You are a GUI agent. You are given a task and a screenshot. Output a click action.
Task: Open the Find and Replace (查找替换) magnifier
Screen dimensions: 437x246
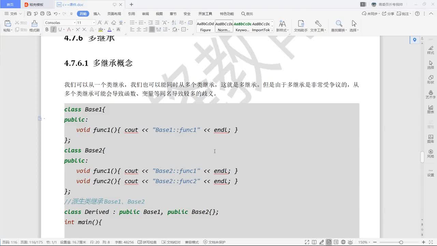[339, 24]
